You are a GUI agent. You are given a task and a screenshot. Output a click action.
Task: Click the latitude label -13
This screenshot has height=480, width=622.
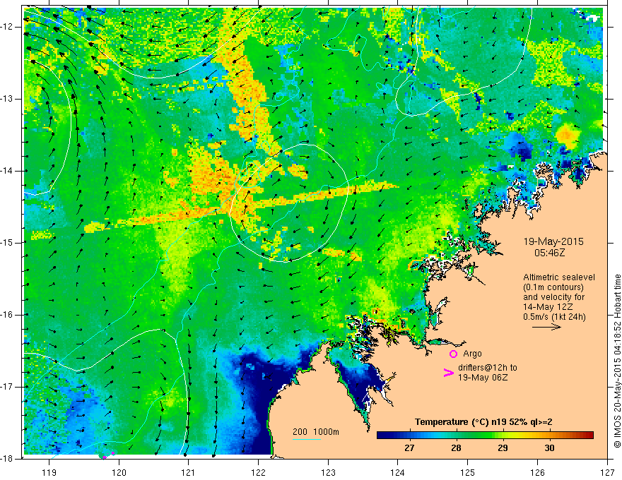(x=7, y=99)
